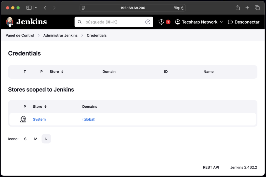Sort Credentials table by P column
The height and width of the screenshot is (177, 266).
coord(41,72)
